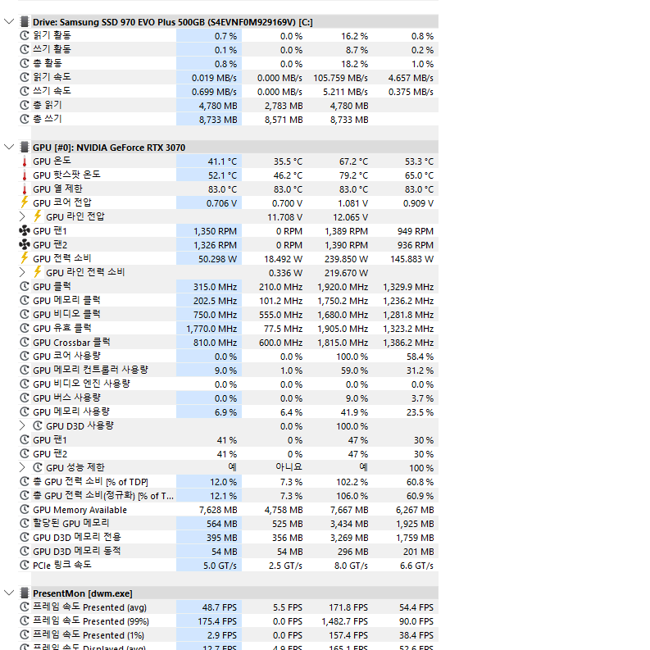
Task: Select the 읽기 속도 sensor row label
Action: click(52, 78)
